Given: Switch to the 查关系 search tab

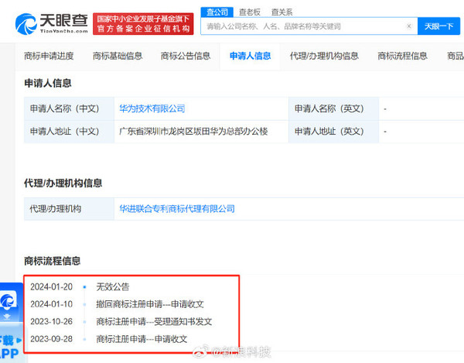Looking at the screenshot, I should [x=281, y=12].
